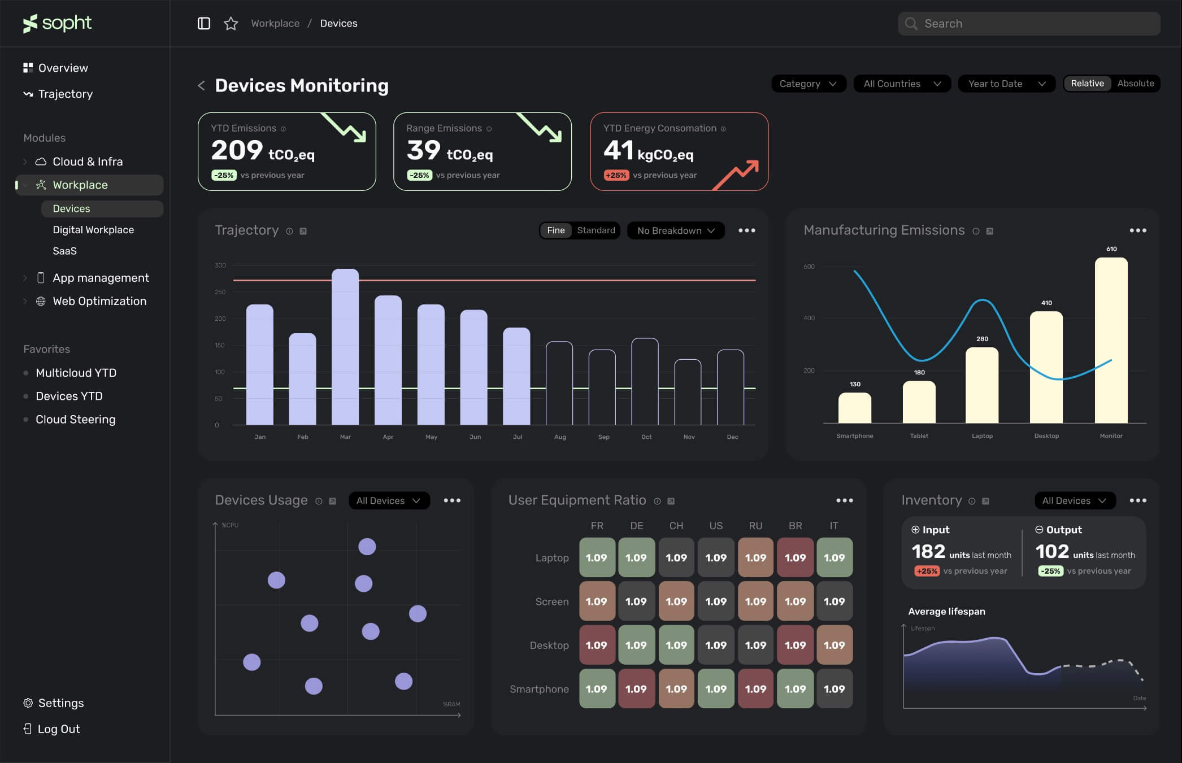This screenshot has height=763, width=1182.
Task: Select the Devices submenu item
Action: click(102, 209)
